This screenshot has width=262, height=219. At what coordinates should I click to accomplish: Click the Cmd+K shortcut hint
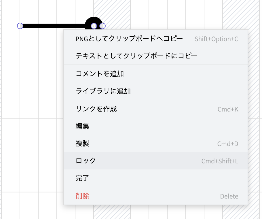pyautogui.click(x=228, y=109)
